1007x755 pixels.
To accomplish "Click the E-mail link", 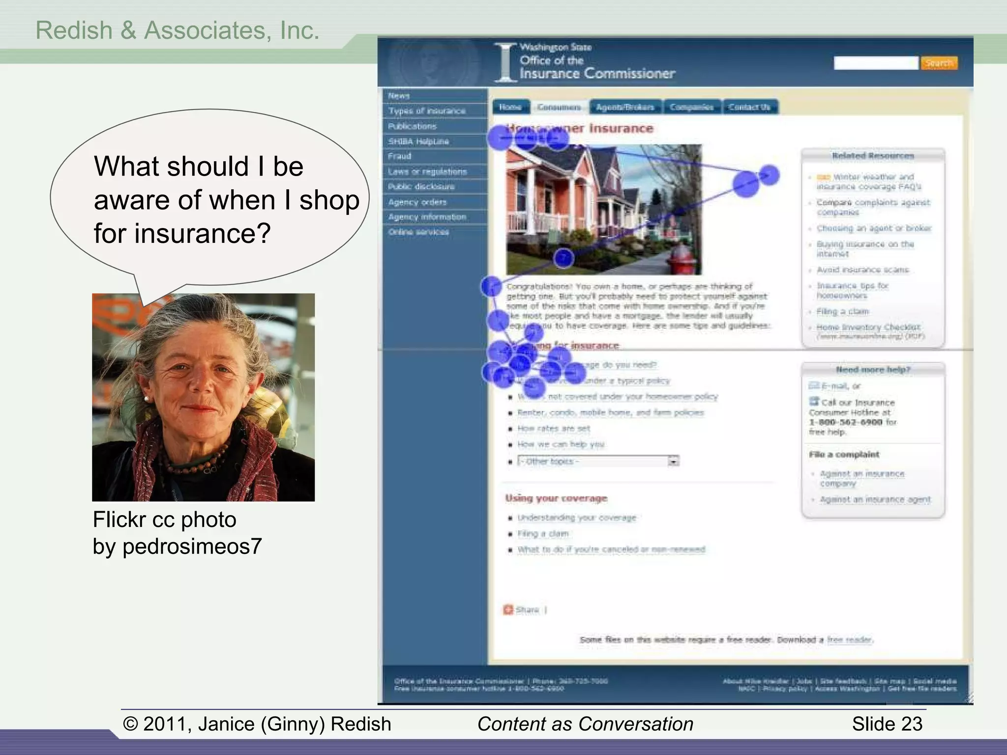I will coord(835,386).
